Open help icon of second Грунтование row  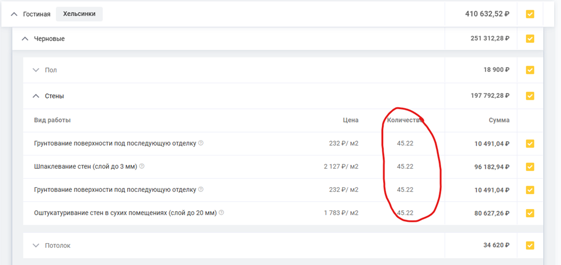201,190
